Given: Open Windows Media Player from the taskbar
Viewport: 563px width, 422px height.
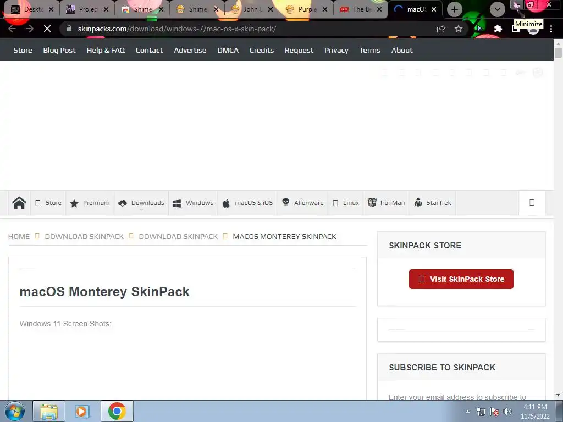Looking at the screenshot, I should [x=82, y=411].
